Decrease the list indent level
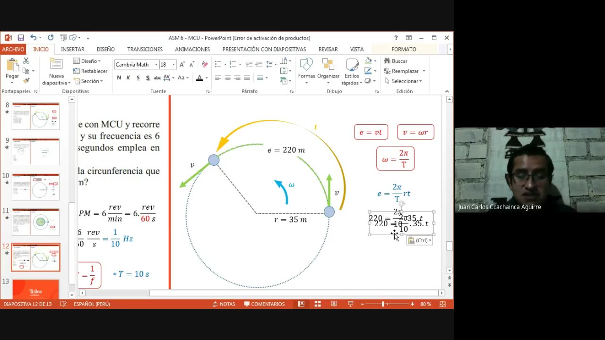Image resolution: width=605 pixels, height=340 pixels. click(x=249, y=64)
